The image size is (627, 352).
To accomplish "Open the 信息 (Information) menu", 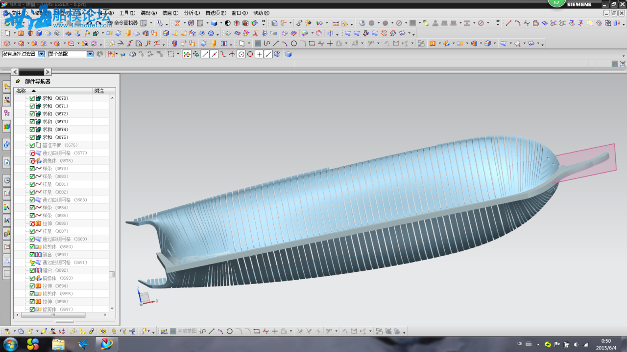I will click(170, 13).
